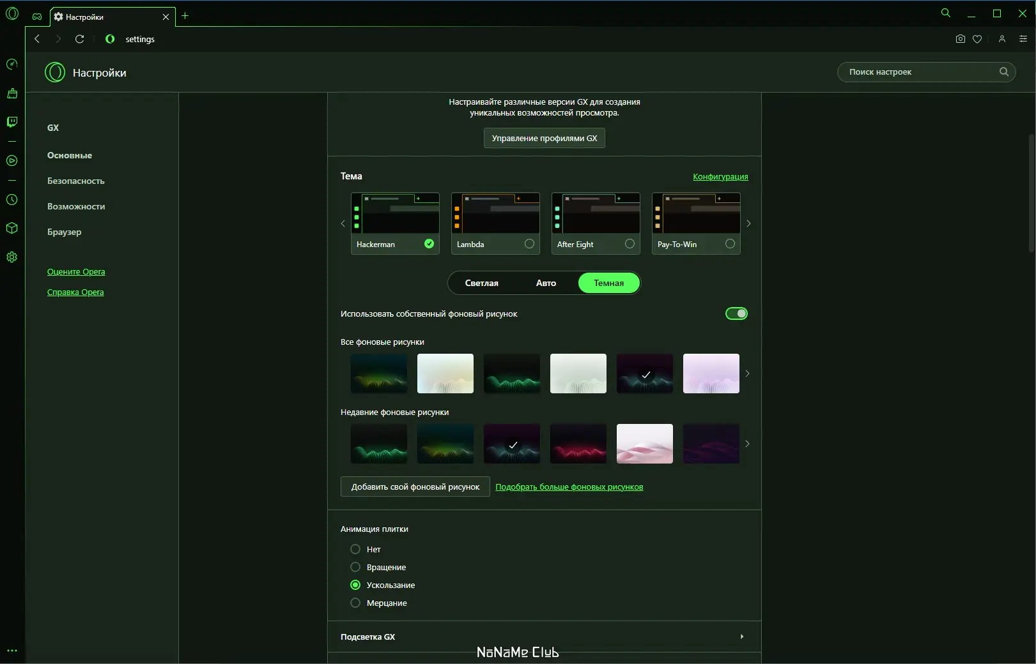Click the Opera site icon in address bar
Image resolution: width=1036 pixels, height=664 pixels.
pyautogui.click(x=110, y=39)
